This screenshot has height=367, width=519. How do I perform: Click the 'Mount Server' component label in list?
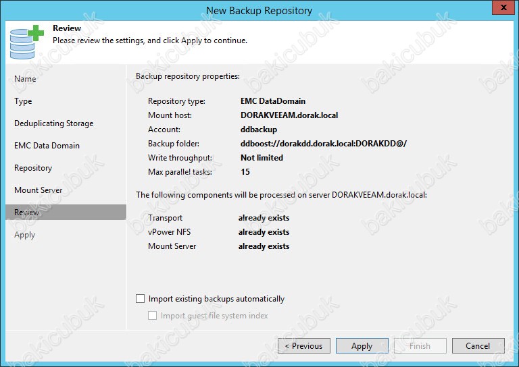click(x=172, y=246)
